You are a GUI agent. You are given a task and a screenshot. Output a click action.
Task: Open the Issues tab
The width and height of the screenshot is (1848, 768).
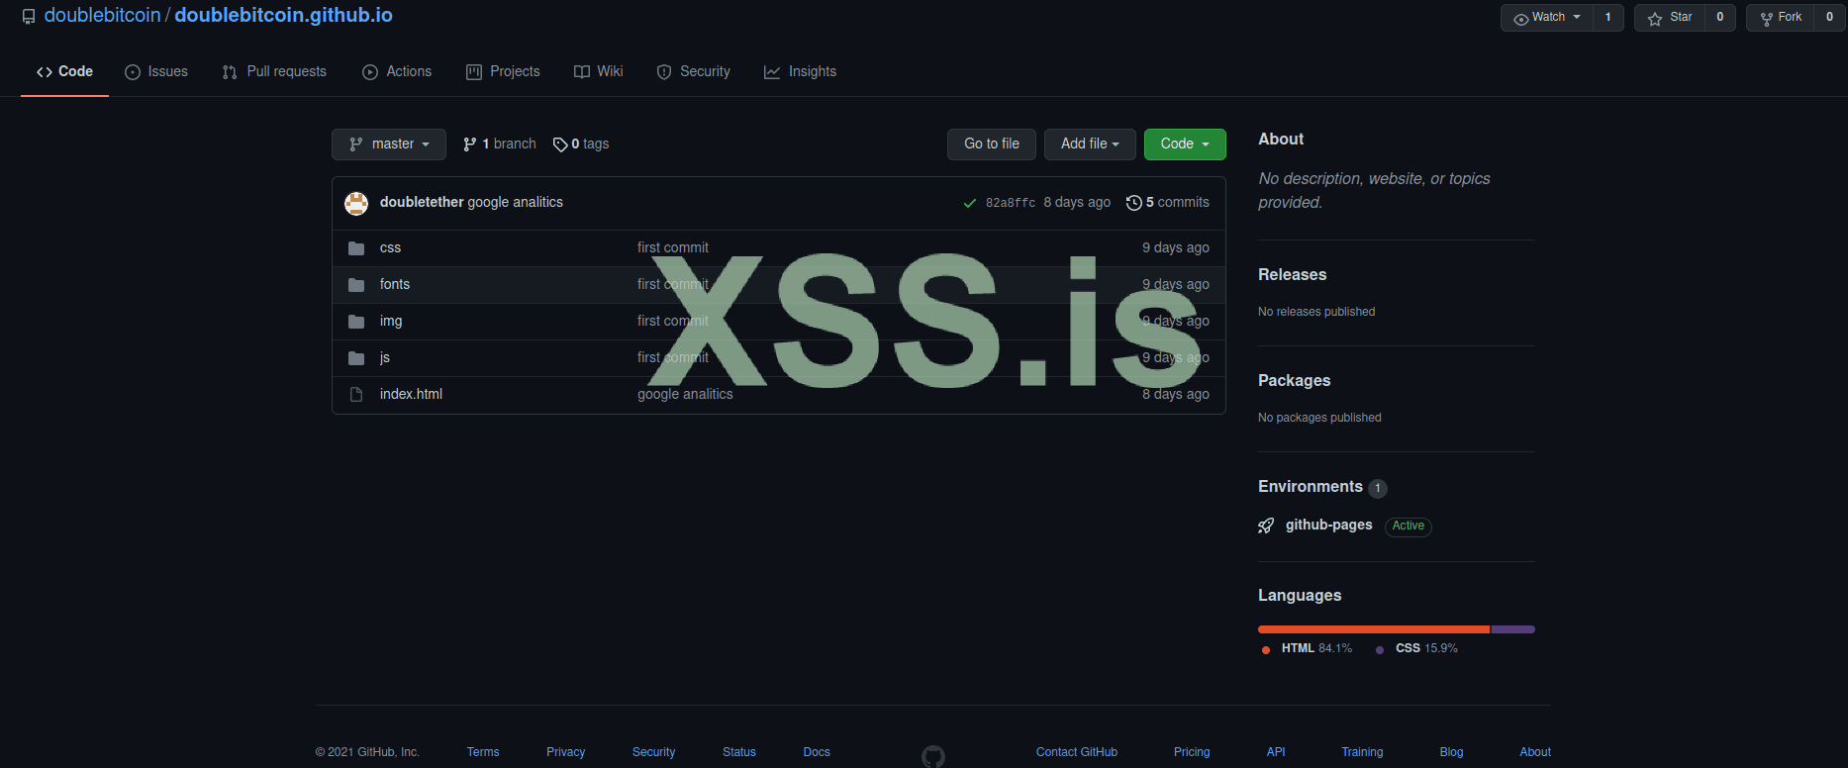[156, 71]
